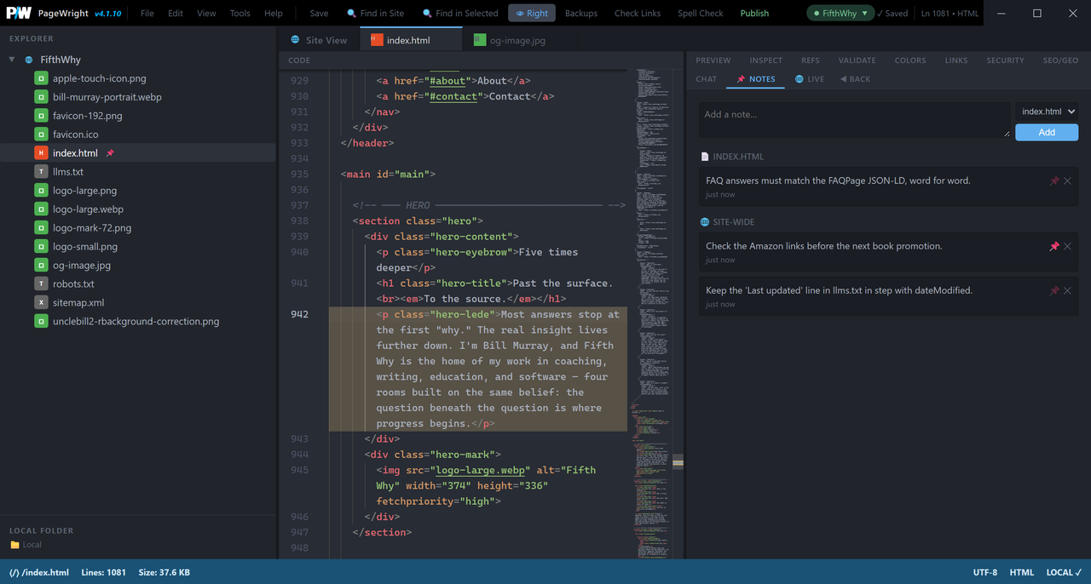Viewport: 1091px width, 584px height.
Task: Toggle pin on the 'Last updated' note
Action: (x=1054, y=290)
